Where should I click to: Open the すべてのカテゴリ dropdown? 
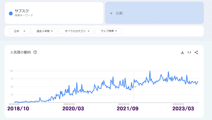pyautogui.click(x=76, y=31)
